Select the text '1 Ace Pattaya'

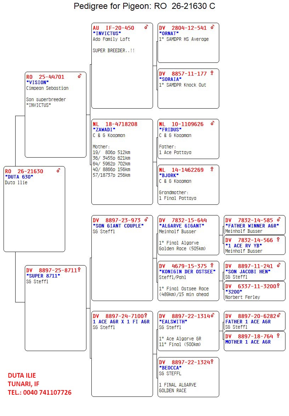coord(175,153)
